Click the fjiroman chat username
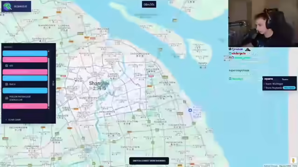This screenshot has height=167, width=298. click(x=237, y=49)
